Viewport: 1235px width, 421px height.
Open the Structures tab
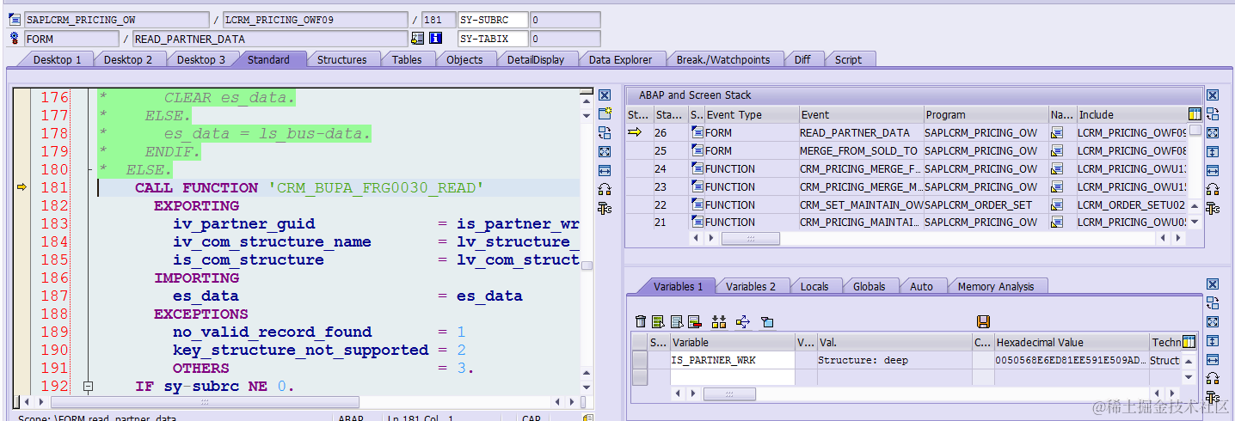(341, 59)
